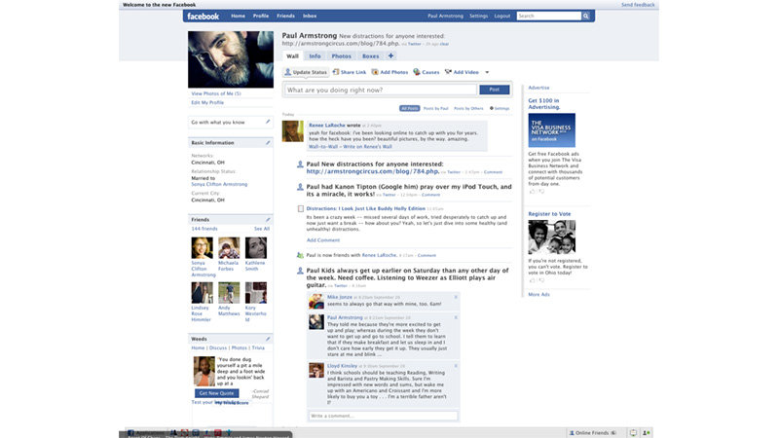Screen dimensions: 779x438
Task: Open the armstrongcircus.com blog link in feed
Action: tap(373, 171)
